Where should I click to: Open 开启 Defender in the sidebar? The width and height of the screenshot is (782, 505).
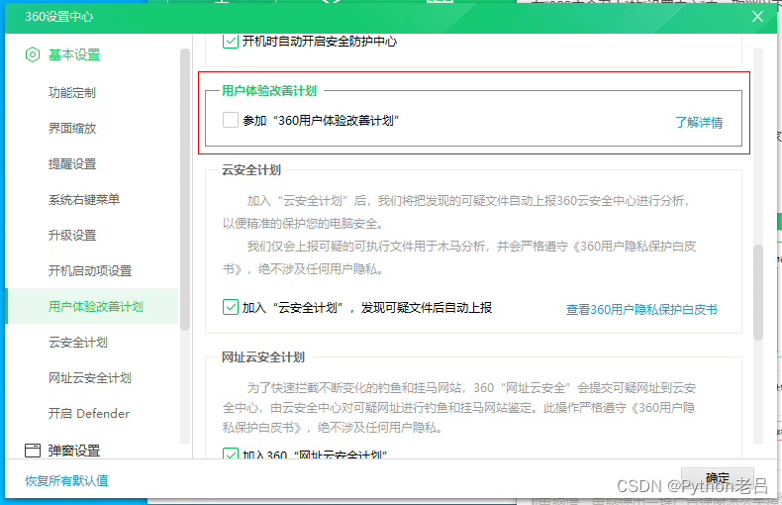(x=89, y=414)
